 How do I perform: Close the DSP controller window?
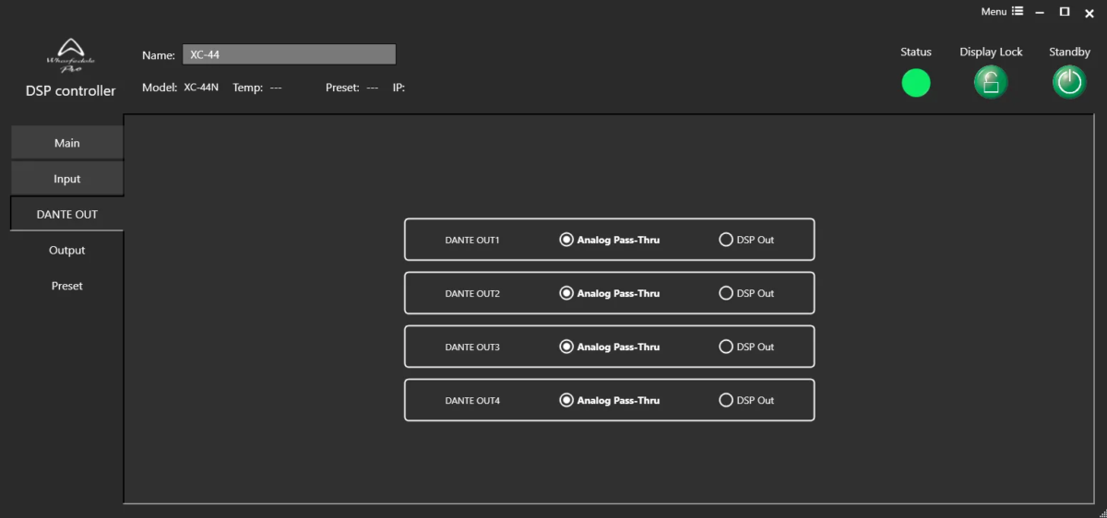click(1089, 13)
